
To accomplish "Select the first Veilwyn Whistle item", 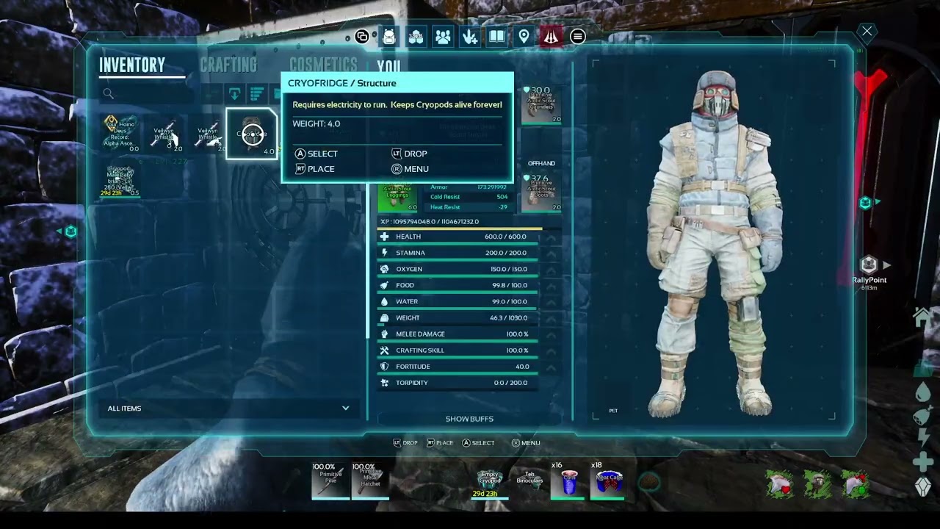I will [164, 133].
